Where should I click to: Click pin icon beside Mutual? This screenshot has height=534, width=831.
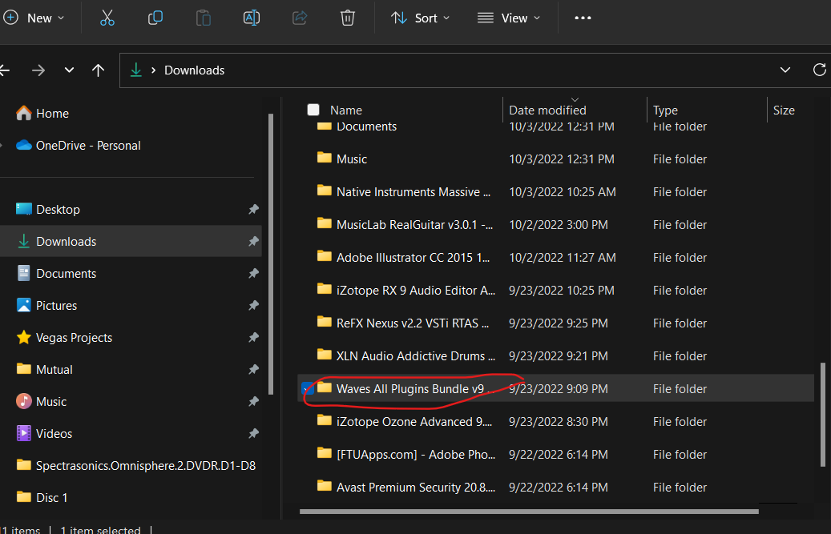tap(253, 369)
